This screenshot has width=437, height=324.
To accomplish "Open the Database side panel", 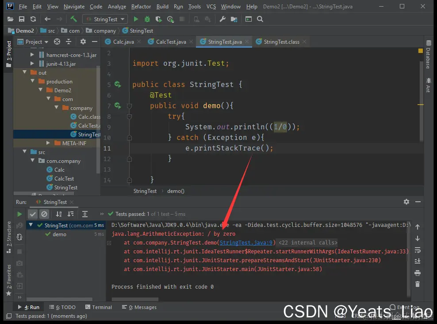I will click(428, 54).
